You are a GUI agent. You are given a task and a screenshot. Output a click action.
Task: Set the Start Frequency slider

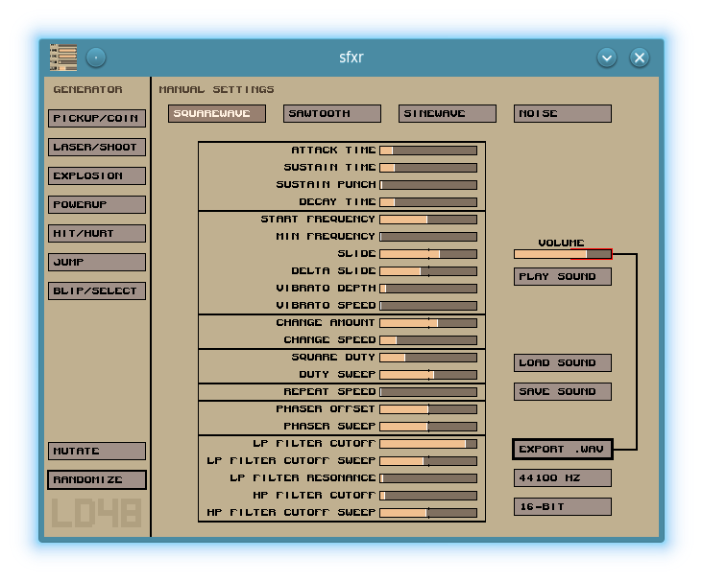(428, 220)
